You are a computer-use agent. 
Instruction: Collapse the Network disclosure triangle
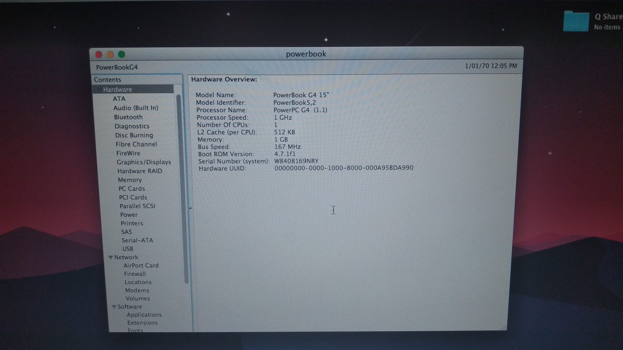(x=111, y=257)
